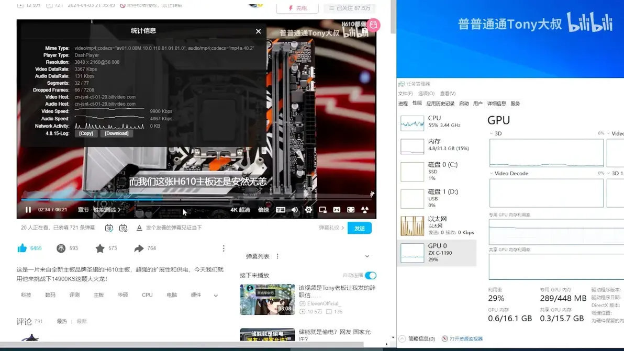Toggle the danmaku display switch icon
Viewport: 624px width, 351px height.
[x=109, y=228]
